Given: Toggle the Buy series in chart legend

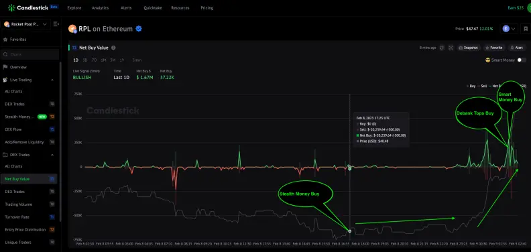Looking at the screenshot, I should pos(471,86).
